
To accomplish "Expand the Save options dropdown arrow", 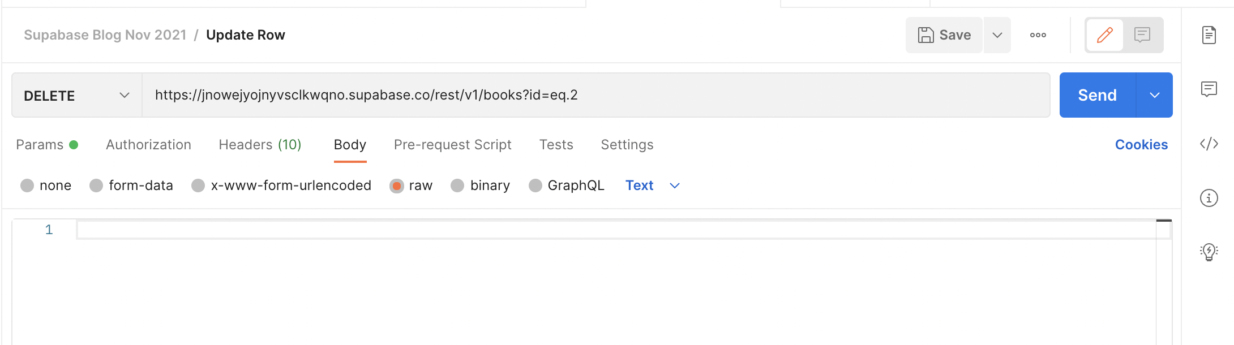I will [997, 35].
